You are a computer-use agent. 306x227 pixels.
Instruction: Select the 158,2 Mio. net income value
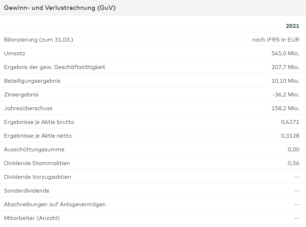point(285,108)
